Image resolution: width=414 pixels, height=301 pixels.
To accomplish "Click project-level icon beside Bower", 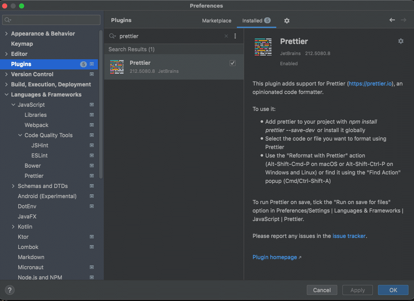I will click(92, 166).
